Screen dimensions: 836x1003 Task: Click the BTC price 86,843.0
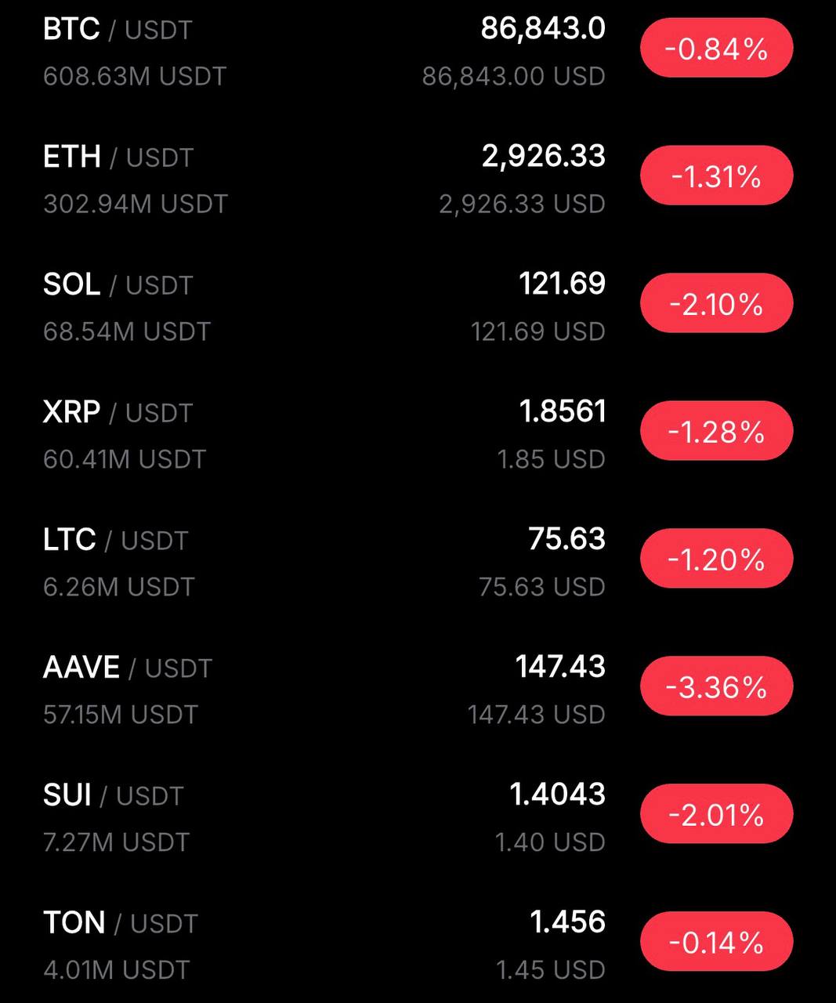[x=543, y=29]
